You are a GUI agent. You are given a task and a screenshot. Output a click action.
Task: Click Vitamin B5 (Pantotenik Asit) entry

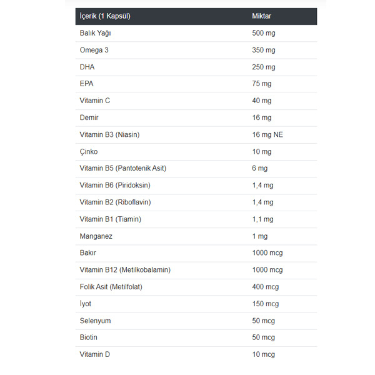(x=123, y=168)
